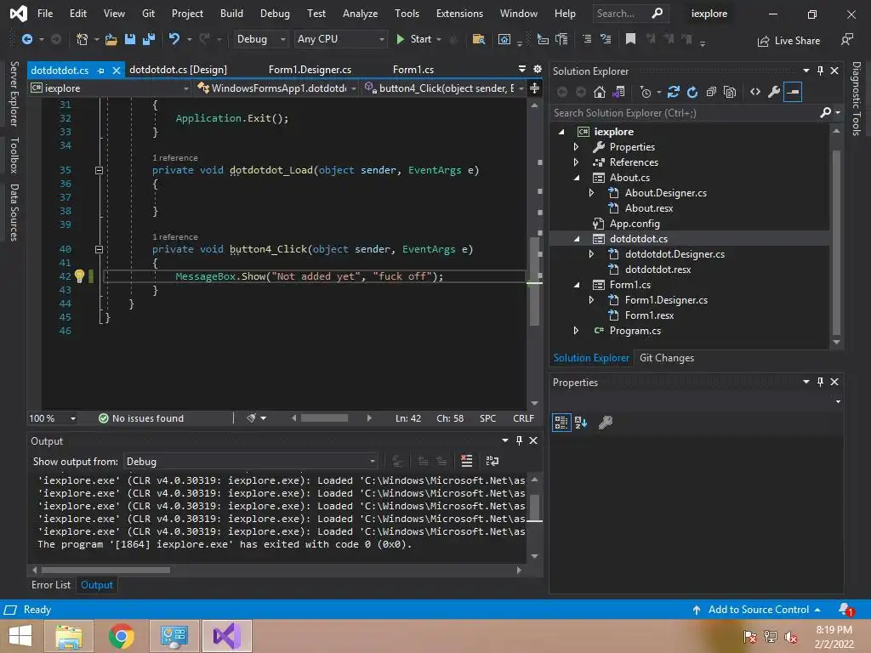Screen dimensions: 871x653
Task: Open Properties via the wrench icon in Solution Explorer toolbar
Action: tap(773, 92)
